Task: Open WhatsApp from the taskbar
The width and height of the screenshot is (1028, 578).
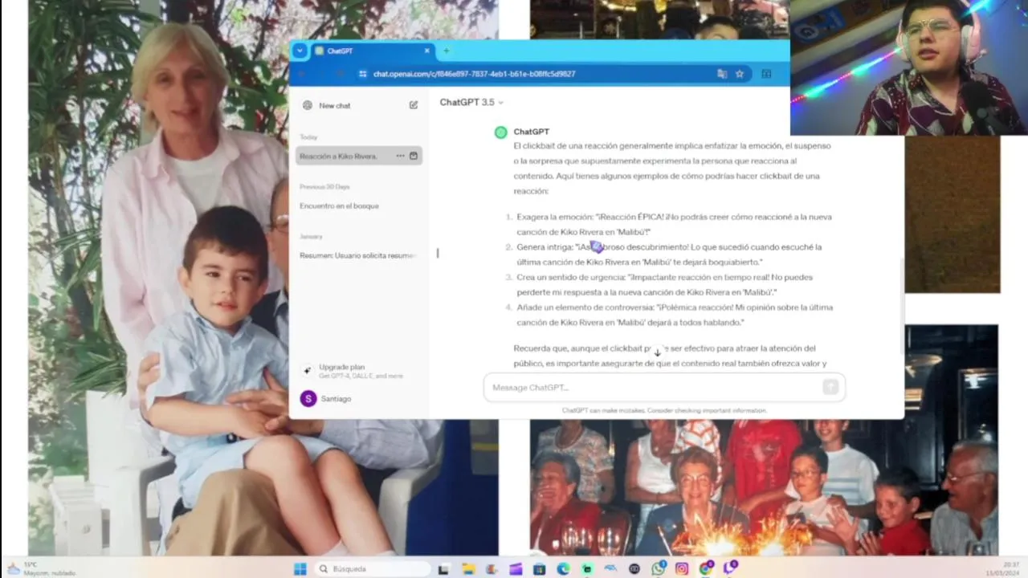Action: [x=659, y=568]
